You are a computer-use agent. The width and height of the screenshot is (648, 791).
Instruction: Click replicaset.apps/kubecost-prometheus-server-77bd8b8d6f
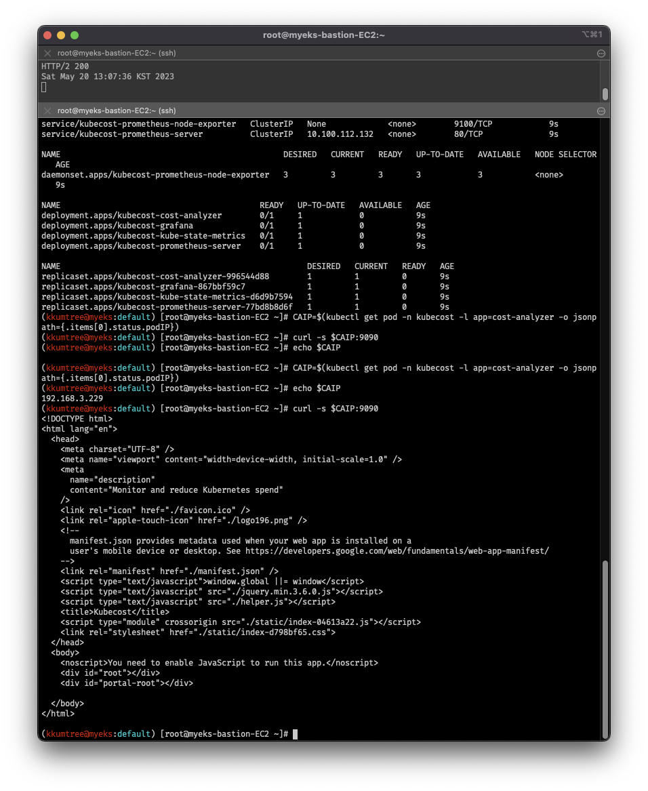pos(167,307)
